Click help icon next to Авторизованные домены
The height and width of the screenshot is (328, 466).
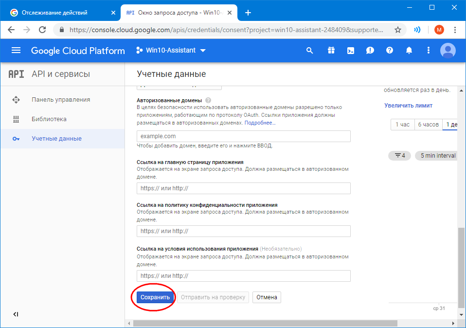(208, 100)
